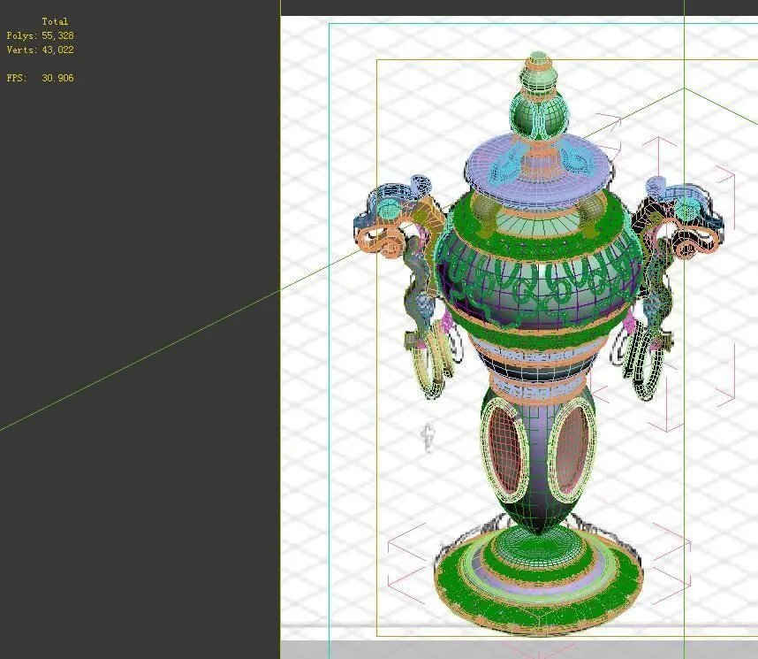Click the Polys count 55,328
This screenshot has width=758, height=659.
tap(57, 35)
